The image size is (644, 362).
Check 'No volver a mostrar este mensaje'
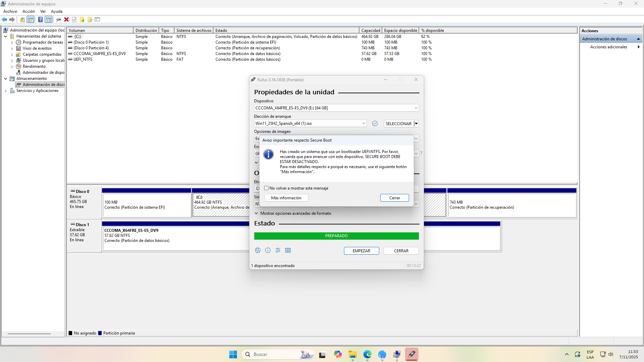(266, 188)
